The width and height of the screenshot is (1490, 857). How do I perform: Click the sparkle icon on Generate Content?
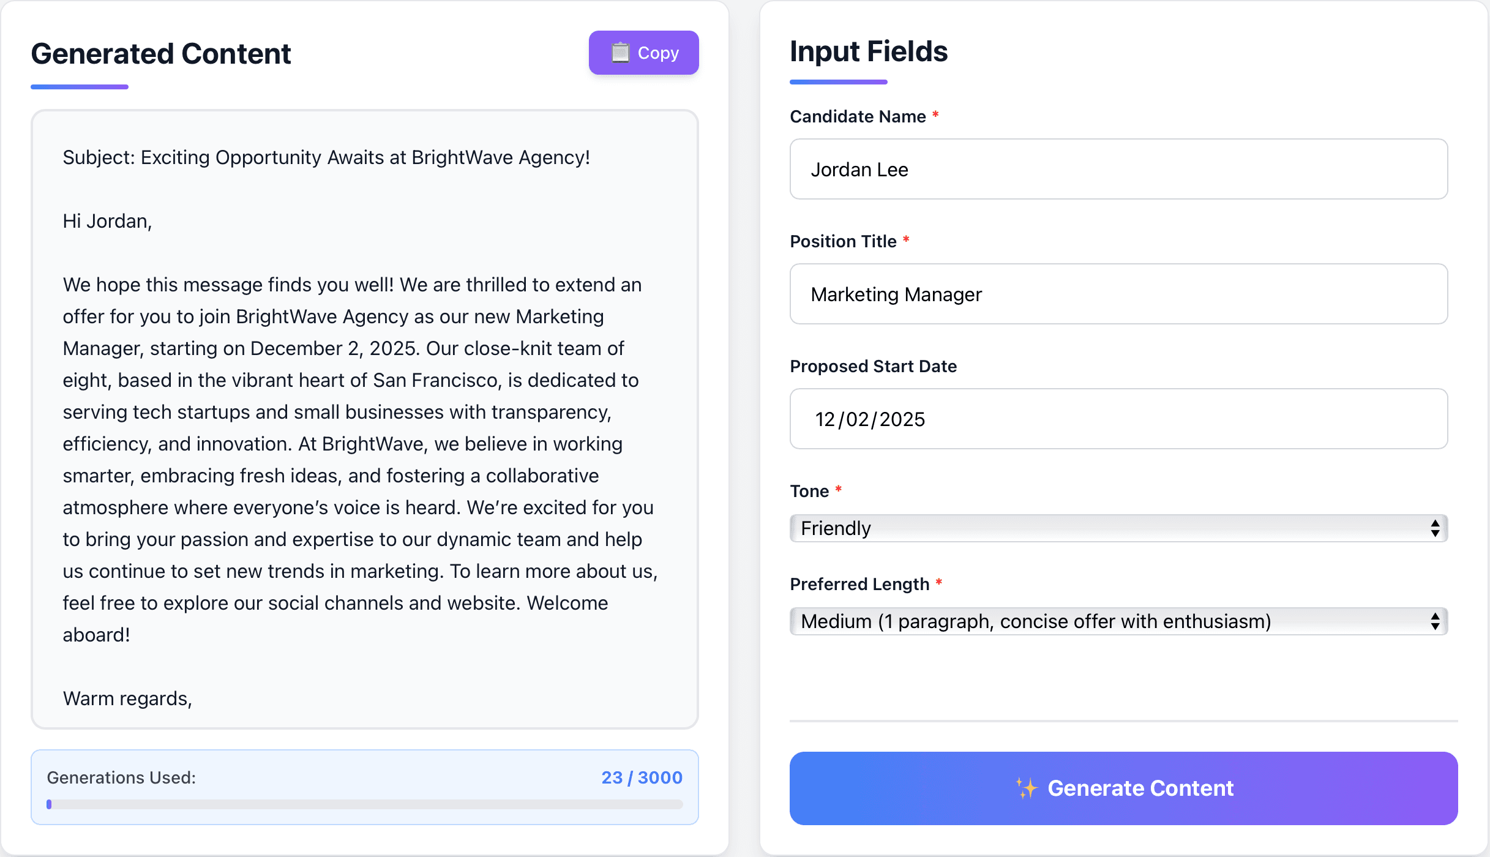pos(1028,788)
